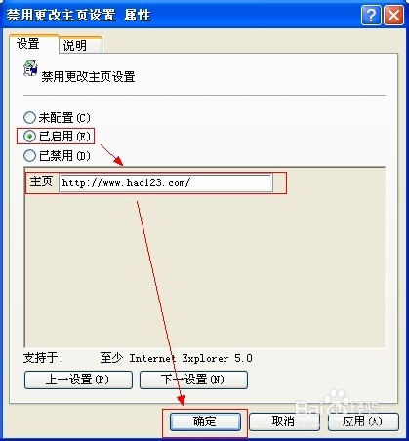Select the 已启用 (E) radio button
Image resolution: width=409 pixels, height=441 pixels.
(29, 137)
